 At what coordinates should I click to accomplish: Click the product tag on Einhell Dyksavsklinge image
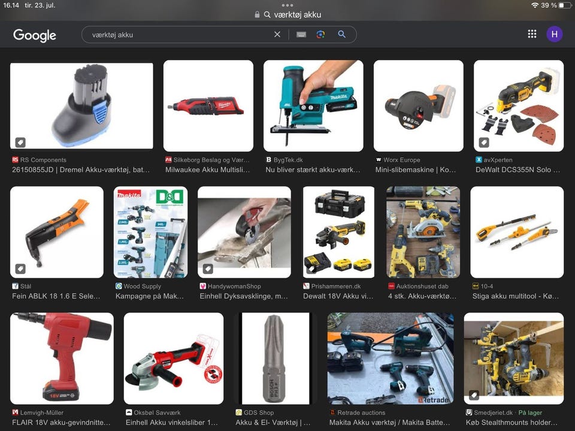point(208,269)
